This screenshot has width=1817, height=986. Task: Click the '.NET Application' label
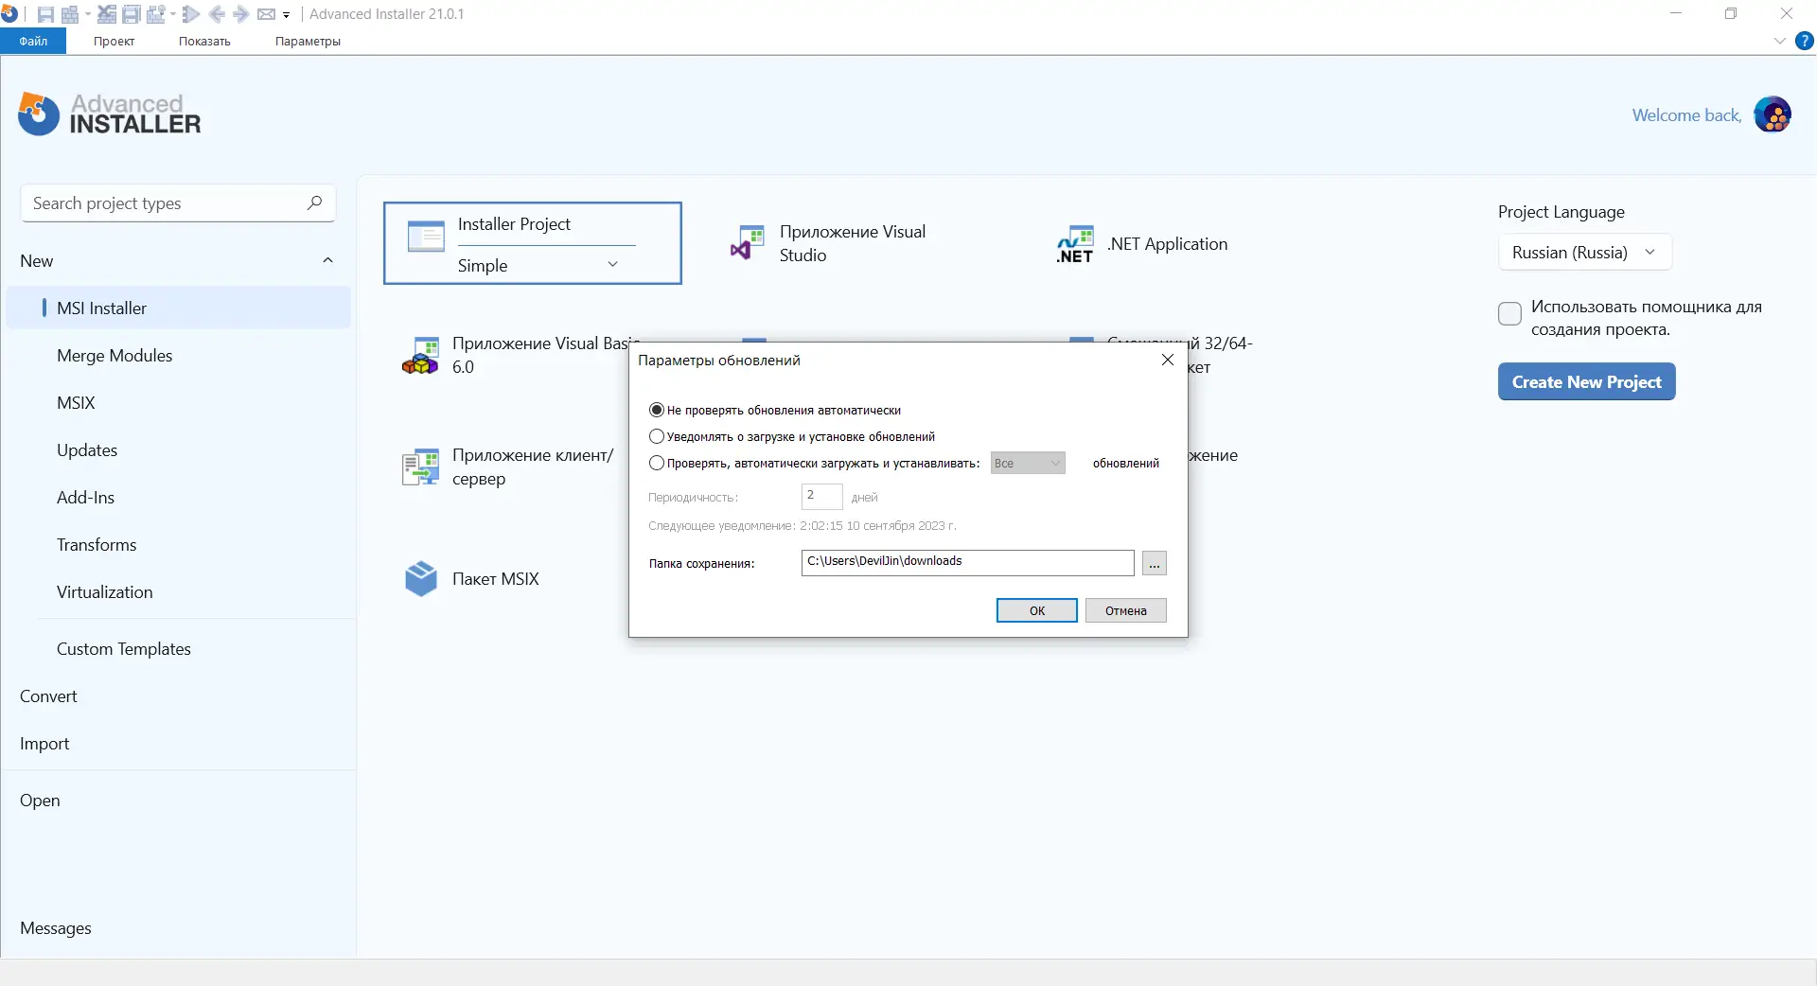[1168, 243]
